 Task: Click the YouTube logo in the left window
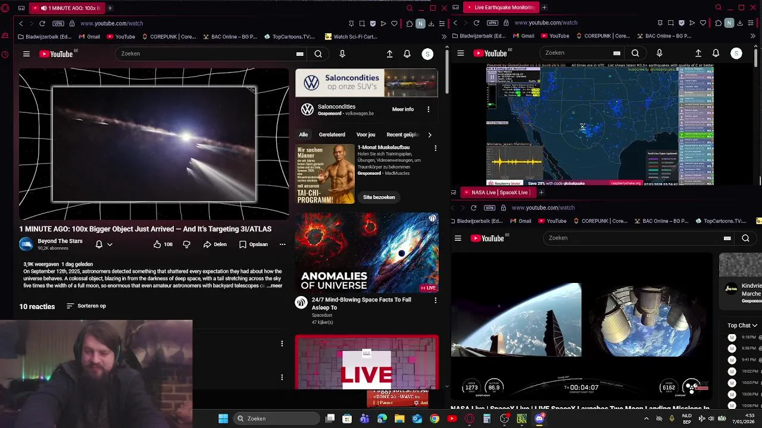(57, 54)
